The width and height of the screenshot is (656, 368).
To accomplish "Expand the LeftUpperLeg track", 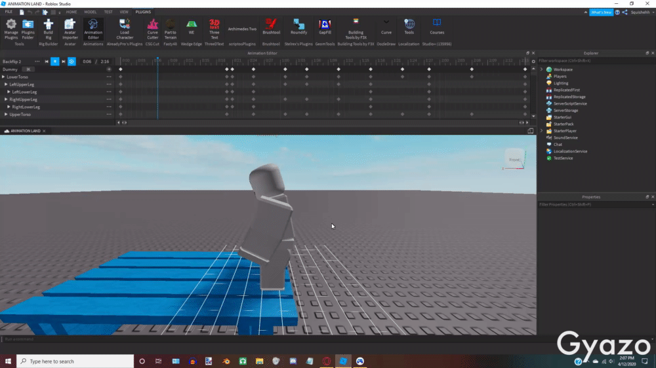I will [x=6, y=84].
